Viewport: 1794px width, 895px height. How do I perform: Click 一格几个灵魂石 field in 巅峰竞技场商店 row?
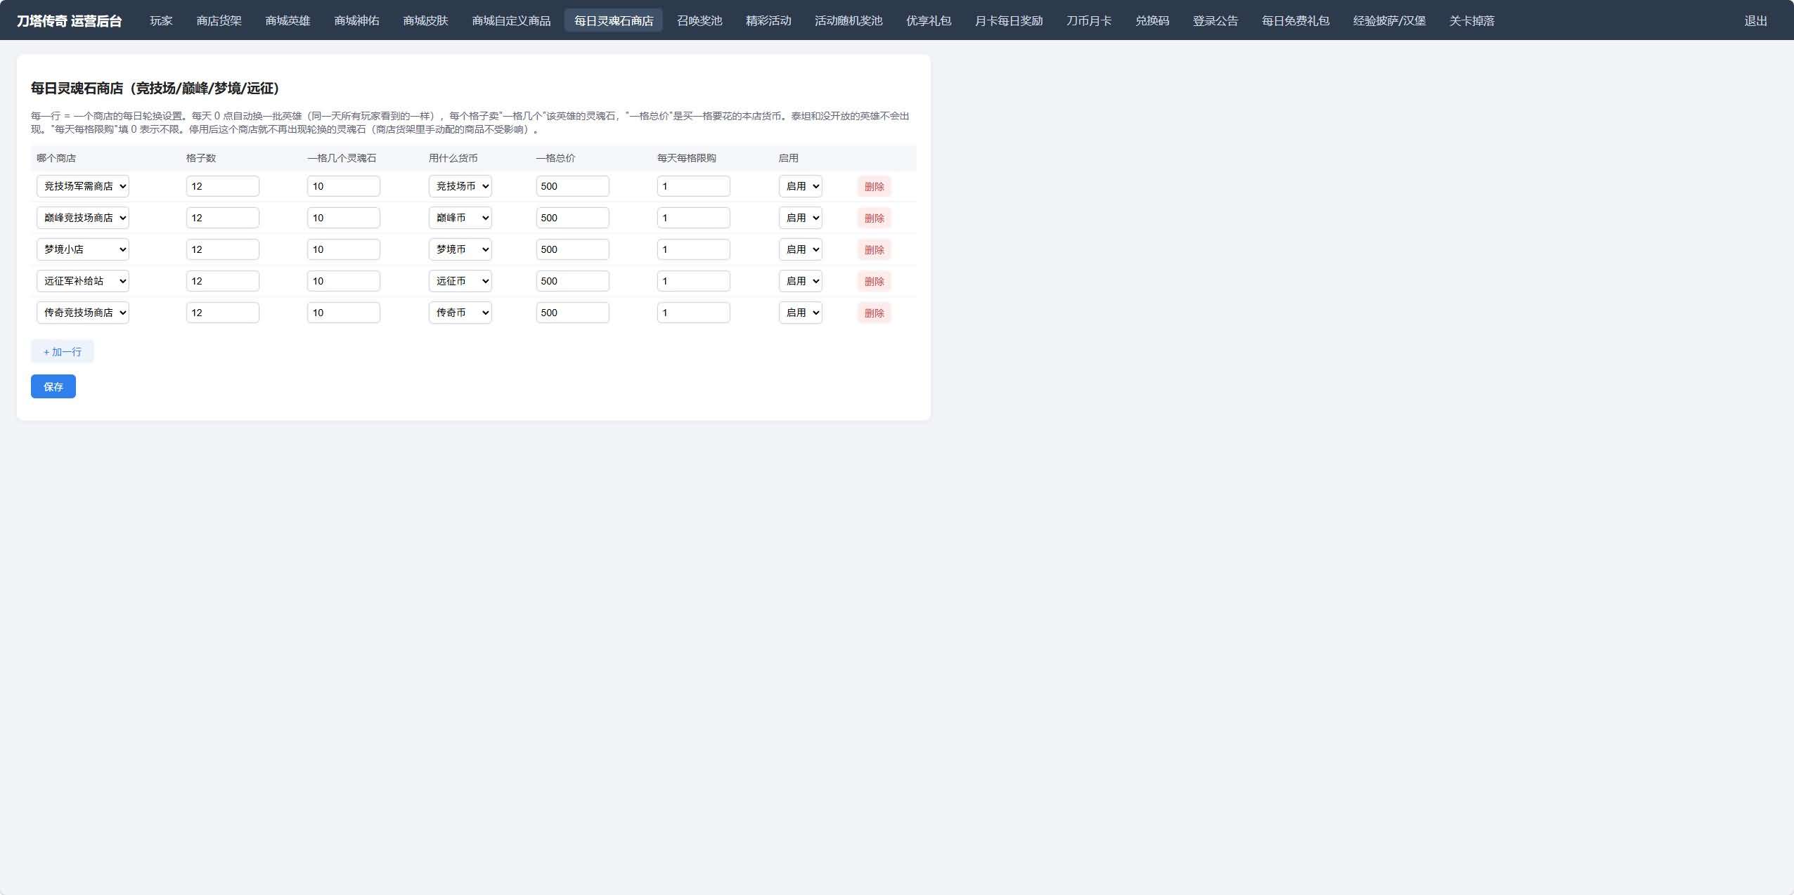344,218
